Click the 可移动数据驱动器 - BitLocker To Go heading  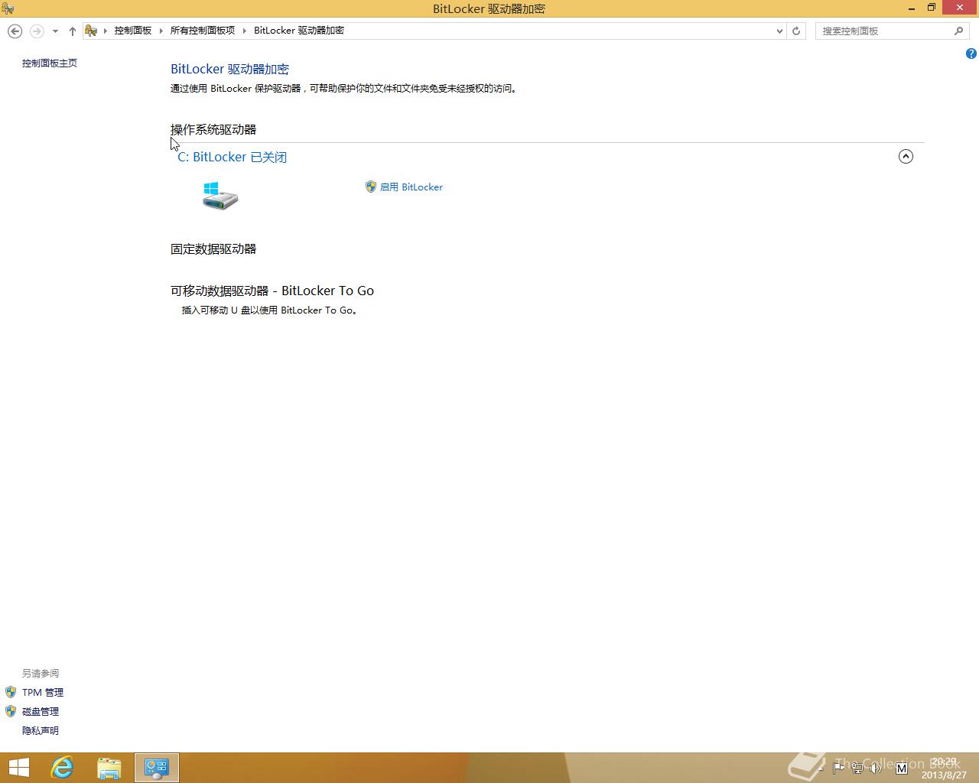pyautogui.click(x=272, y=291)
